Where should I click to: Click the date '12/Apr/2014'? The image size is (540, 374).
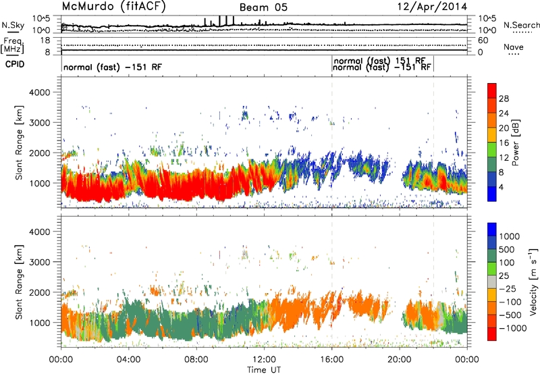click(x=433, y=7)
